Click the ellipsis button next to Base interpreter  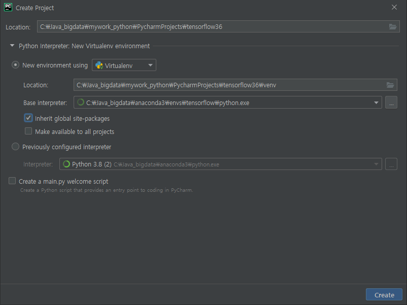391,103
